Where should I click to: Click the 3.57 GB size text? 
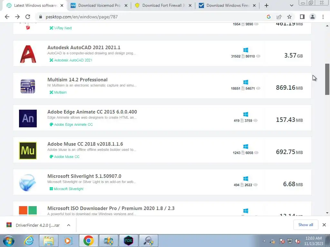coord(293,55)
